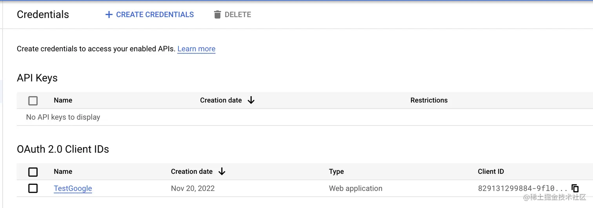
Task: Open the CREATE CREDENTIALS text menu
Action: 155,15
